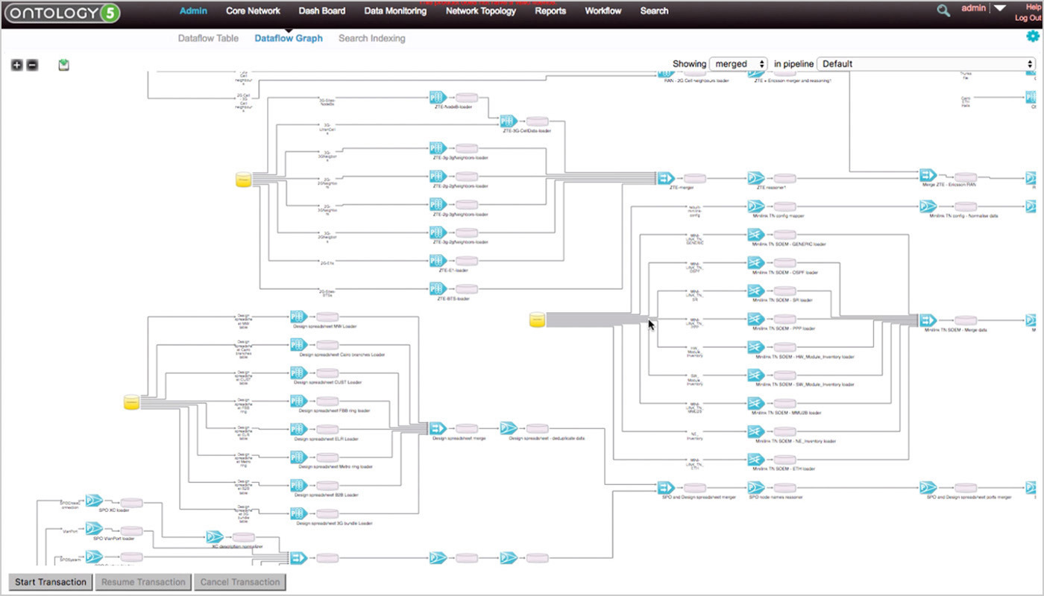Click the Help link
Screen dimensions: 1044x596
(x=1034, y=7)
